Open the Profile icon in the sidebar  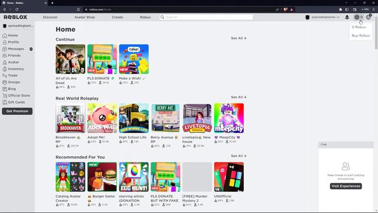point(5,42)
